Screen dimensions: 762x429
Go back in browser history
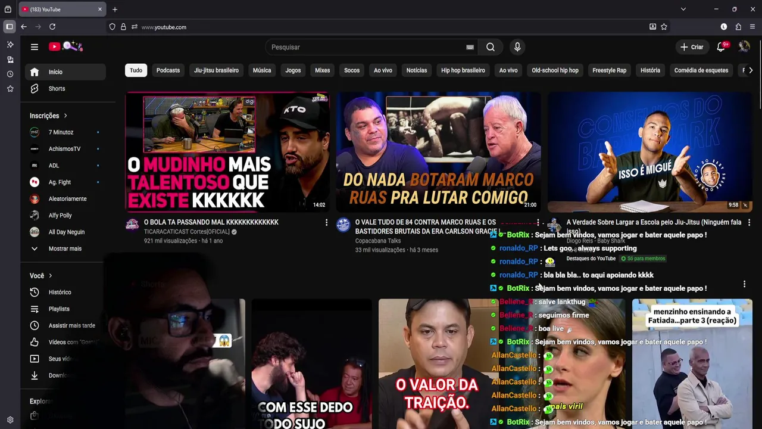point(24,27)
